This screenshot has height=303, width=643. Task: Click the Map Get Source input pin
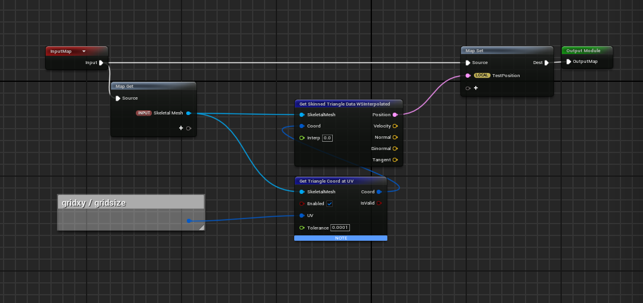click(118, 98)
